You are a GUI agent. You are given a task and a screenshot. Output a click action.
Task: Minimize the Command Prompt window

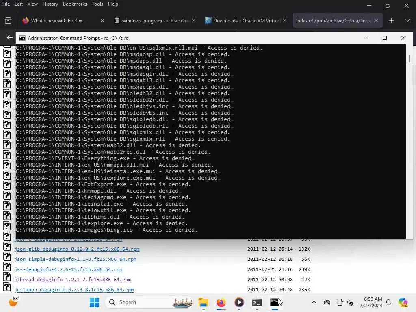tap(366, 38)
